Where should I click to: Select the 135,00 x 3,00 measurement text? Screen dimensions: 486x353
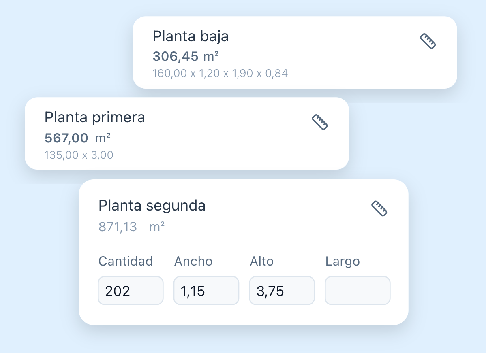pos(79,155)
